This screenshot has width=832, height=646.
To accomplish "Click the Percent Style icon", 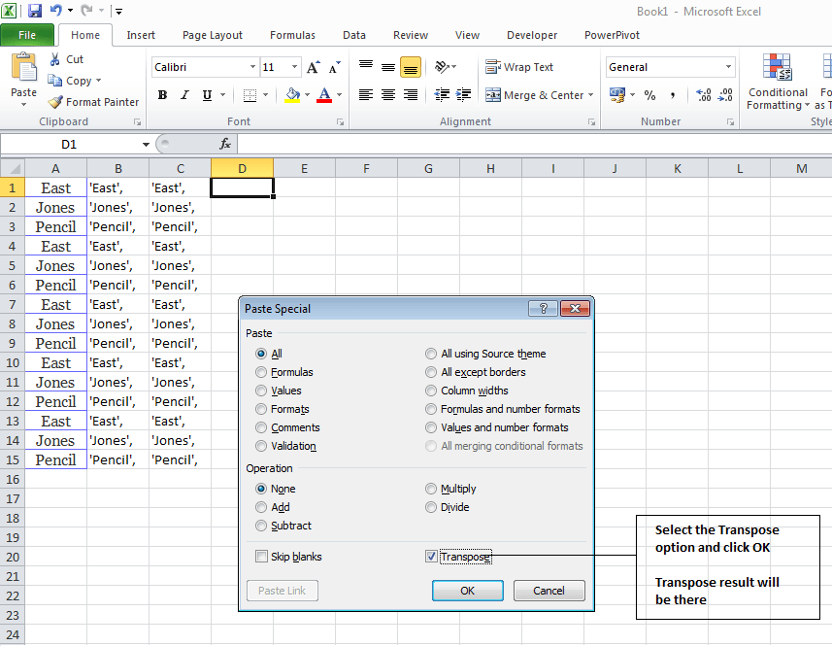I will point(649,95).
